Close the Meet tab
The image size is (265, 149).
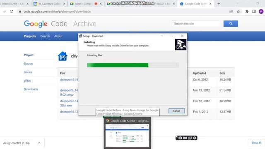click(101, 4)
